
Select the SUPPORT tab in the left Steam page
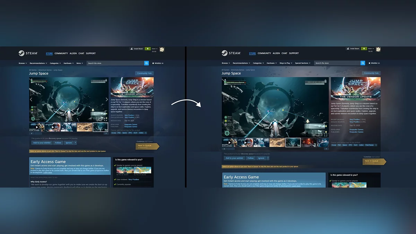point(90,53)
